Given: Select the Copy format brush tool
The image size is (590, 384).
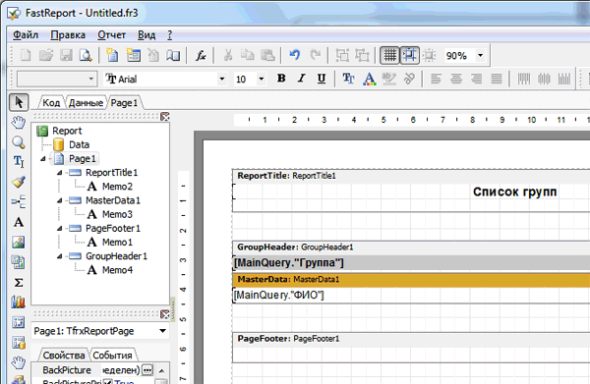Looking at the screenshot, I should click(x=18, y=183).
